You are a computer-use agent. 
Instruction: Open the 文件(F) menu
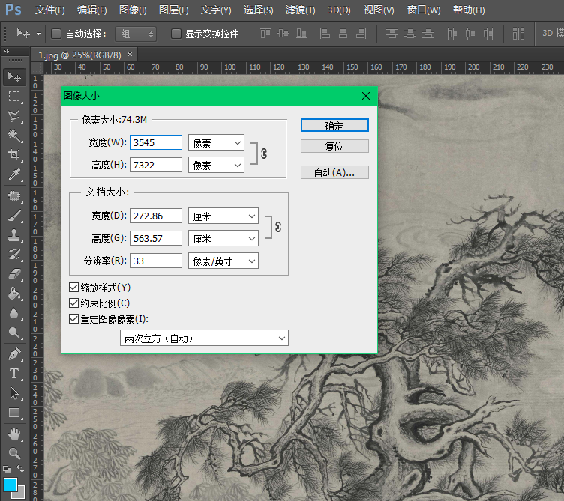point(49,10)
